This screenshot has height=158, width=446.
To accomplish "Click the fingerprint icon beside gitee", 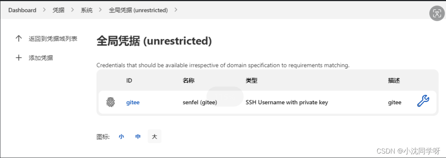I will (x=111, y=102).
